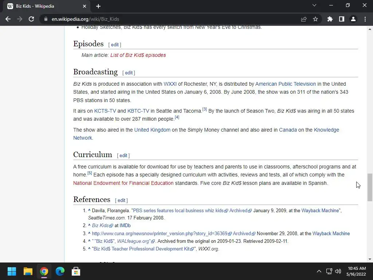Click the page scrollbar thumb
Image resolution: width=373 pixels, height=280 pixels.
(x=370, y=188)
